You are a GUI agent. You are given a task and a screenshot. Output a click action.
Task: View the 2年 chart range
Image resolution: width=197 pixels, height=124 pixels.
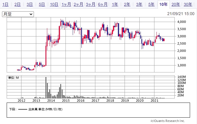click(127, 5)
